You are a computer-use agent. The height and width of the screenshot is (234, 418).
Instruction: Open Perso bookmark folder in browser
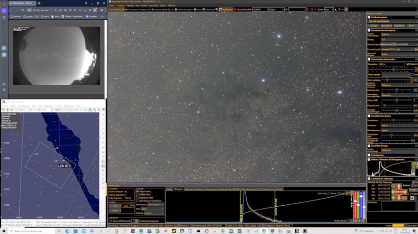[45, 17]
